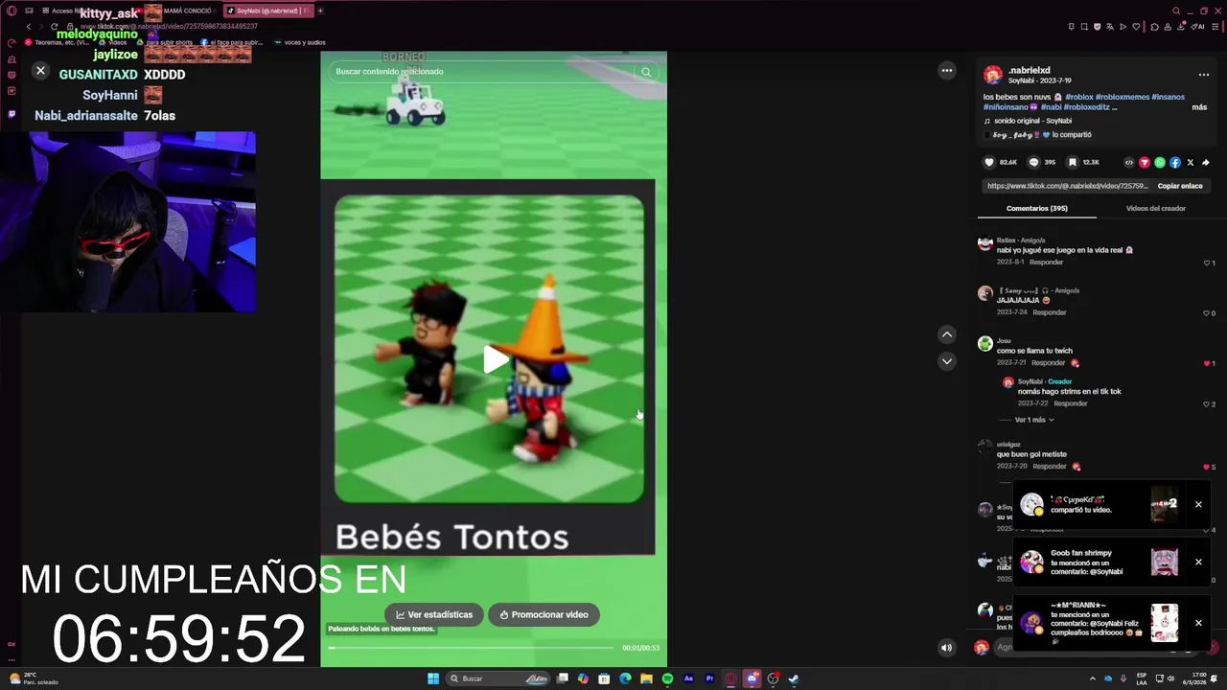Like the video using the heart icon
Image resolution: width=1227 pixels, height=690 pixels.
point(989,162)
